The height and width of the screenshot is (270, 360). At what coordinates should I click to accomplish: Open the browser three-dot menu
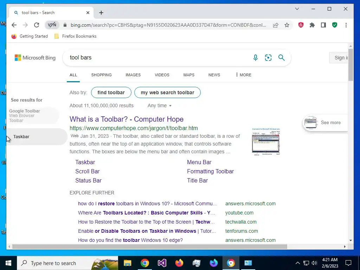click(x=346, y=25)
